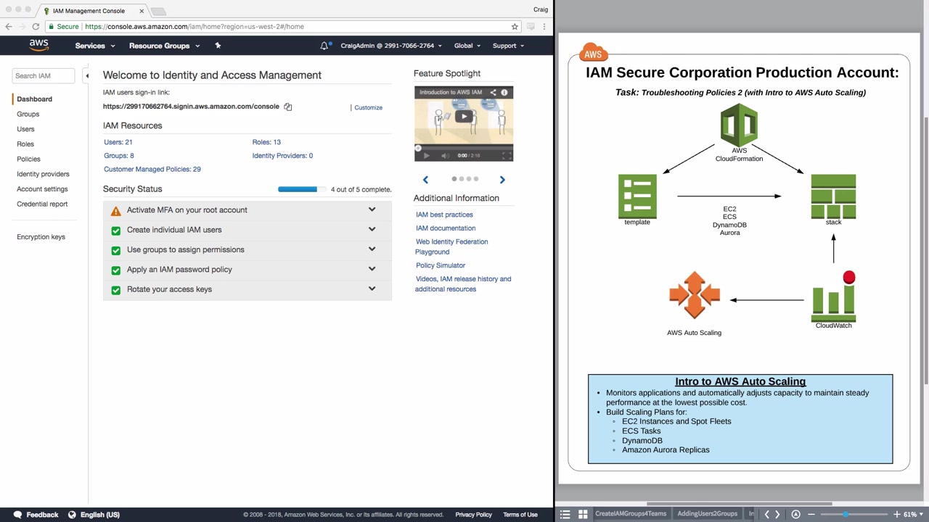Image resolution: width=929 pixels, height=522 pixels.
Task: Zoom in the slide with plus button
Action: pos(897,514)
